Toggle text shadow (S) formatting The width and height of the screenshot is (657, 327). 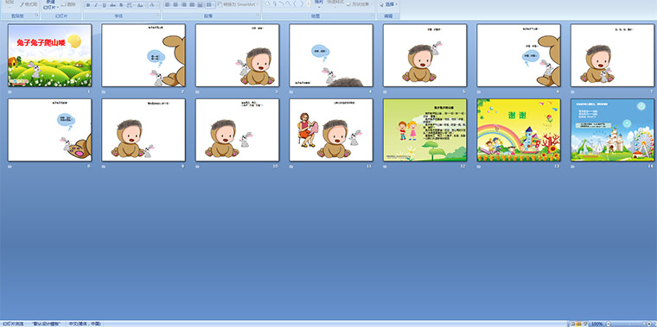click(122, 5)
